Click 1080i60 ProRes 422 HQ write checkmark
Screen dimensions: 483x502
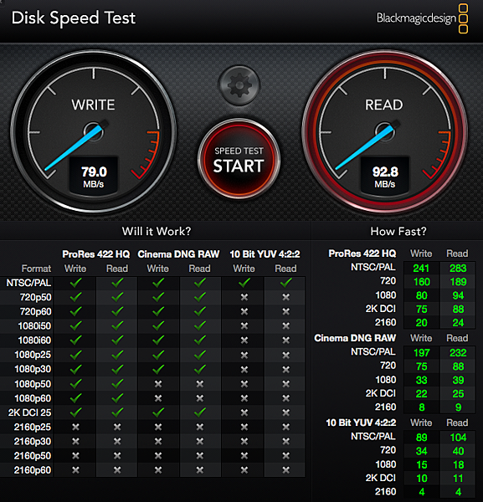click(75, 341)
